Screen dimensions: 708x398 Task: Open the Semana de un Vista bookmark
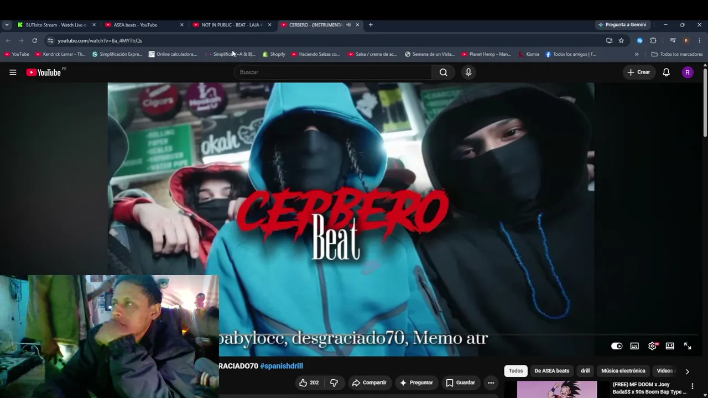tap(430, 54)
